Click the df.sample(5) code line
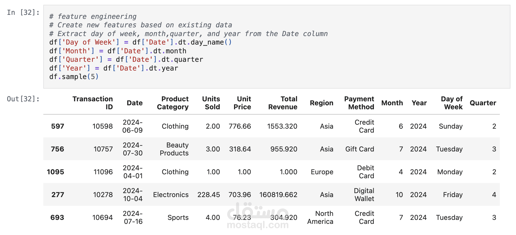Screen dimensions: 516x235 click(x=74, y=77)
